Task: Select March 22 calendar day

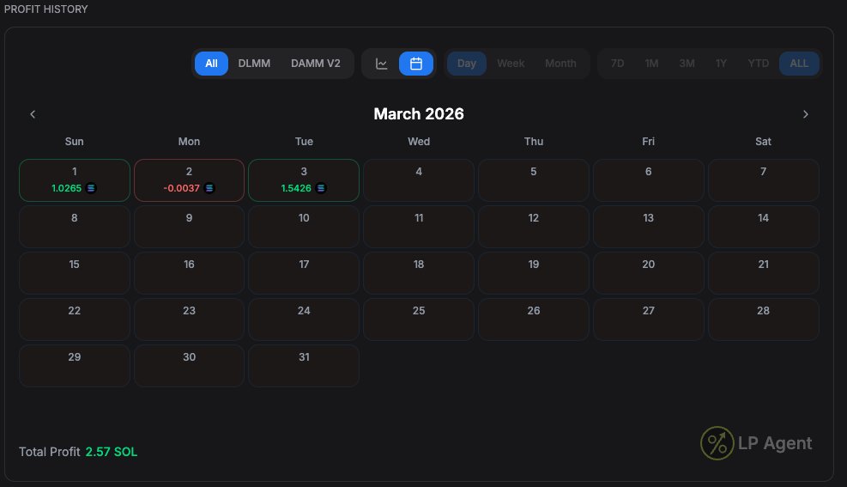Action: pyautogui.click(x=75, y=320)
